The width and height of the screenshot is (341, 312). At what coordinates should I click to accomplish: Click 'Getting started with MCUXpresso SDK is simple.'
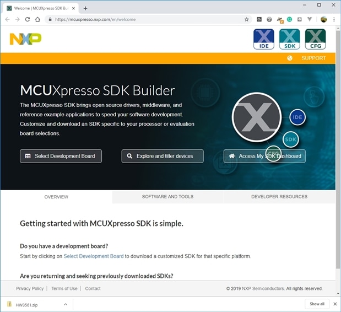click(x=101, y=223)
